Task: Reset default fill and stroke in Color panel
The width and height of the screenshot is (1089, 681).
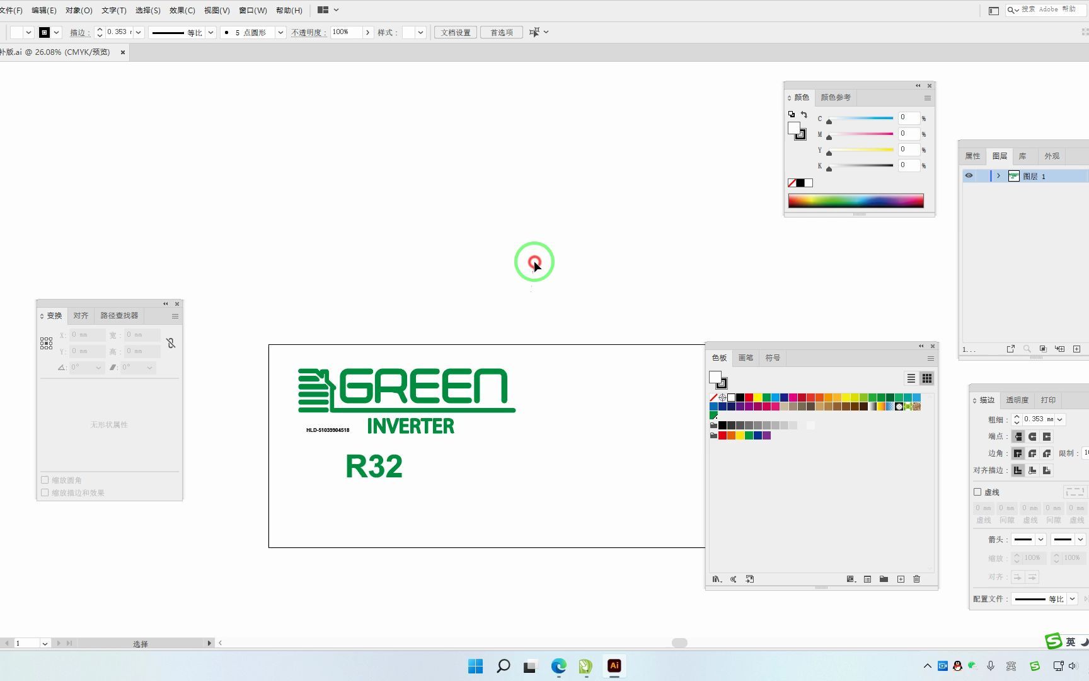Action: click(792, 114)
